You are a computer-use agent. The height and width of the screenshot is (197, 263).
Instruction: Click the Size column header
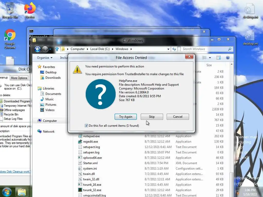click(x=209, y=65)
